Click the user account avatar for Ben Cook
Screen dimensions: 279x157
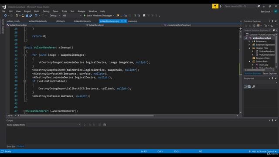(x=276, y=11)
